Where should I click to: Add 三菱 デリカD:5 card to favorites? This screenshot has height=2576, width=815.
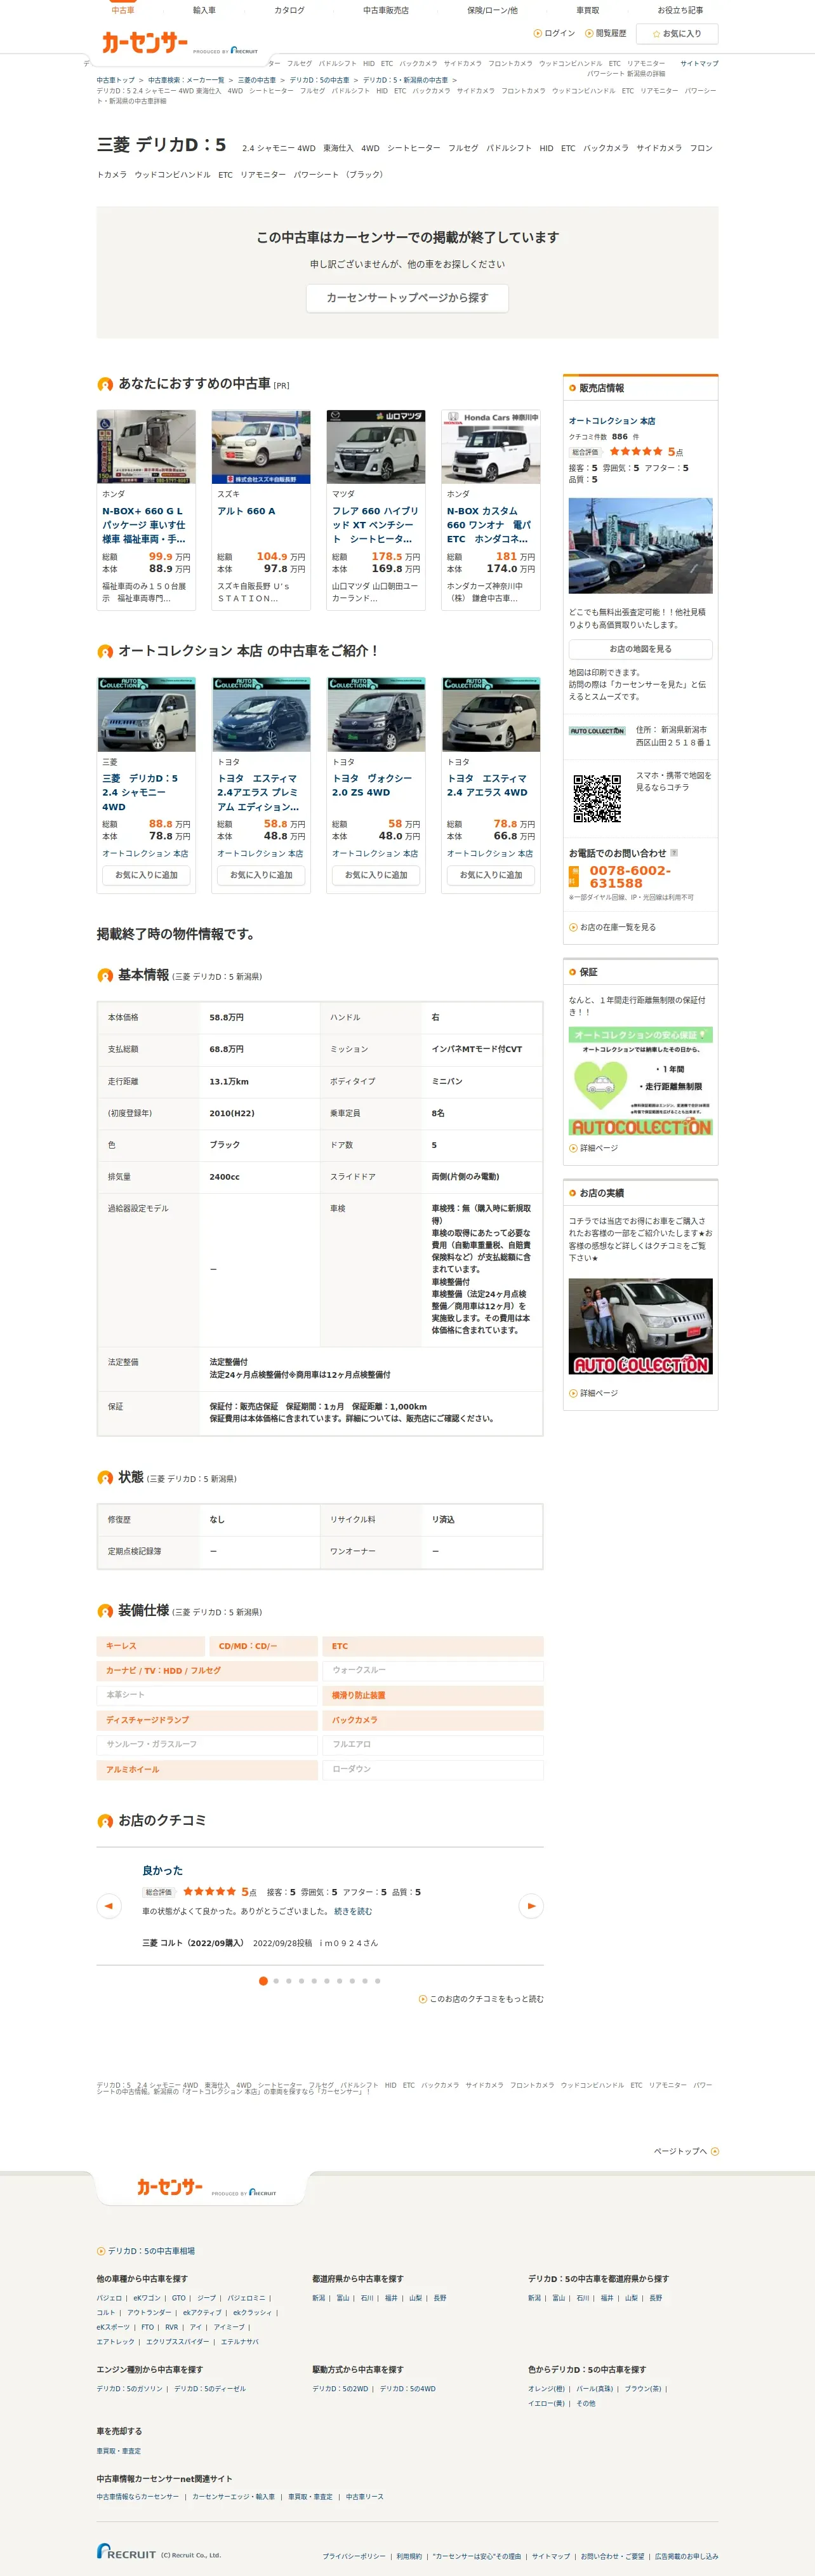pos(146,875)
